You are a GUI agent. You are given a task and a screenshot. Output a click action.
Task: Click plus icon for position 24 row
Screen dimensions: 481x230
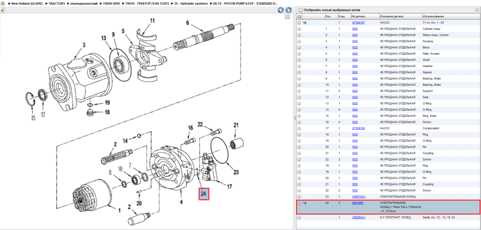coord(299,203)
